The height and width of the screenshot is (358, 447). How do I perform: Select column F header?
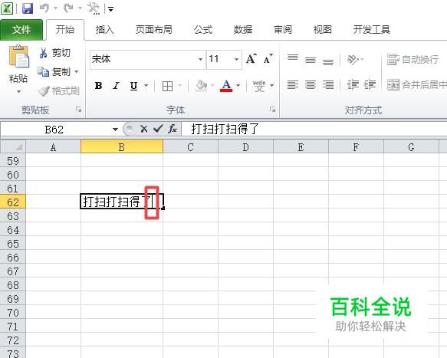tap(356, 147)
